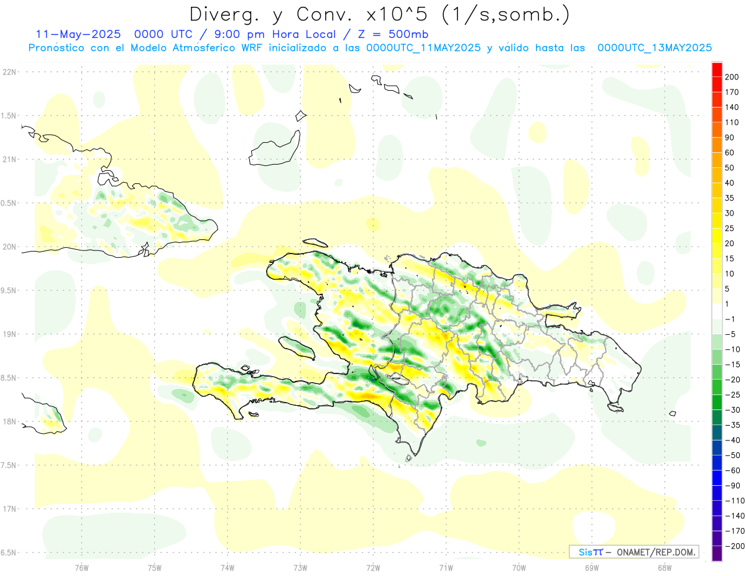This screenshot has width=746, height=576.
Task: Click the '72W' longitude label
Action: pyautogui.click(x=373, y=568)
